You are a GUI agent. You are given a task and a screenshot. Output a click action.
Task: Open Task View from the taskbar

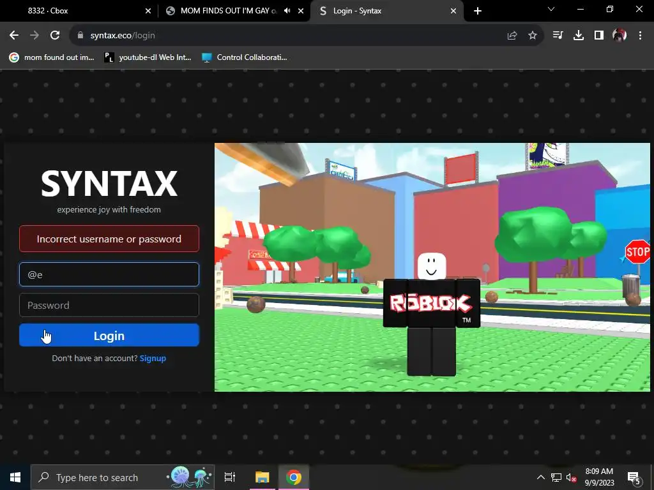(x=230, y=477)
